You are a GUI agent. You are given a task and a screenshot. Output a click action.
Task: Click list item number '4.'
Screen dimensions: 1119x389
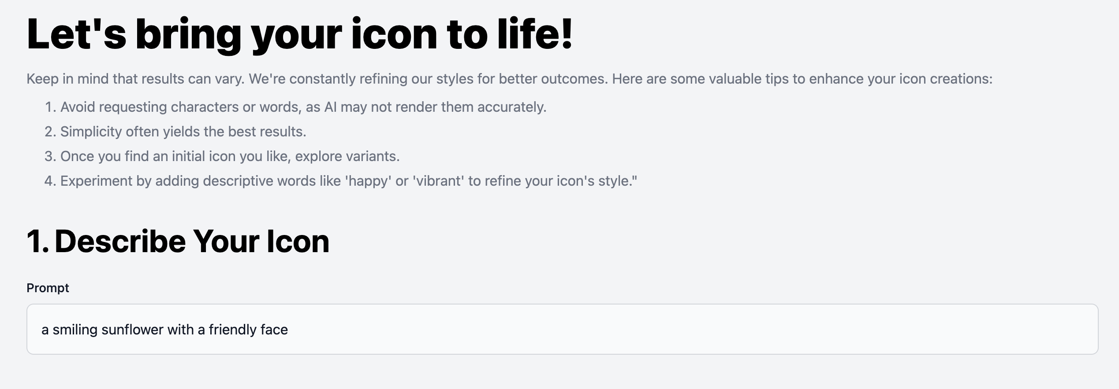50,180
